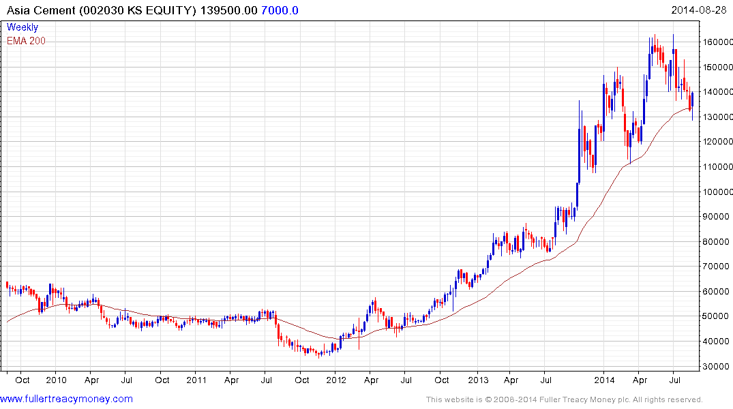Image resolution: width=733 pixels, height=409 pixels.
Task: Click the '2011' time axis label
Action: (x=196, y=380)
